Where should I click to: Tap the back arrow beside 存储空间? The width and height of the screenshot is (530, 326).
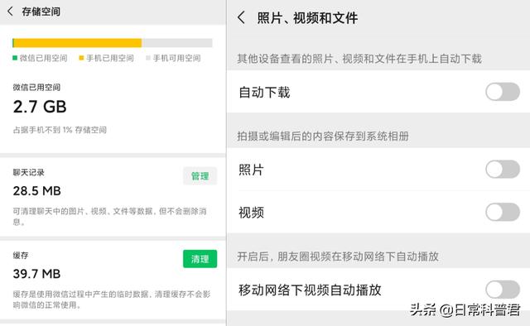click(10, 11)
